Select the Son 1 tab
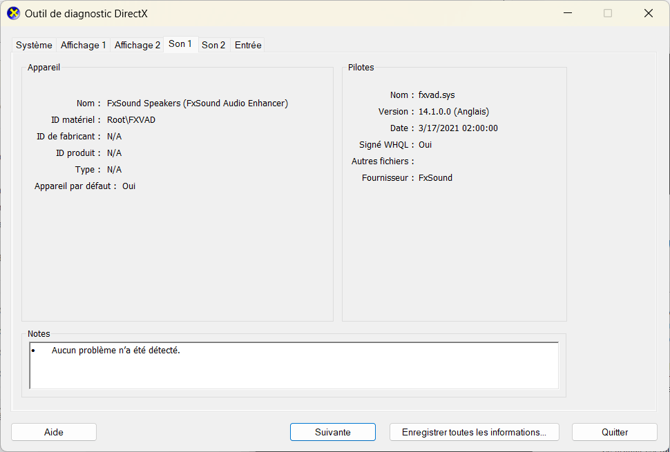The image size is (670, 452). (x=180, y=44)
